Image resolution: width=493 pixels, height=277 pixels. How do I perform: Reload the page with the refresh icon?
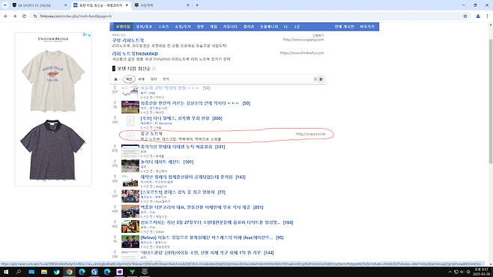24,16
